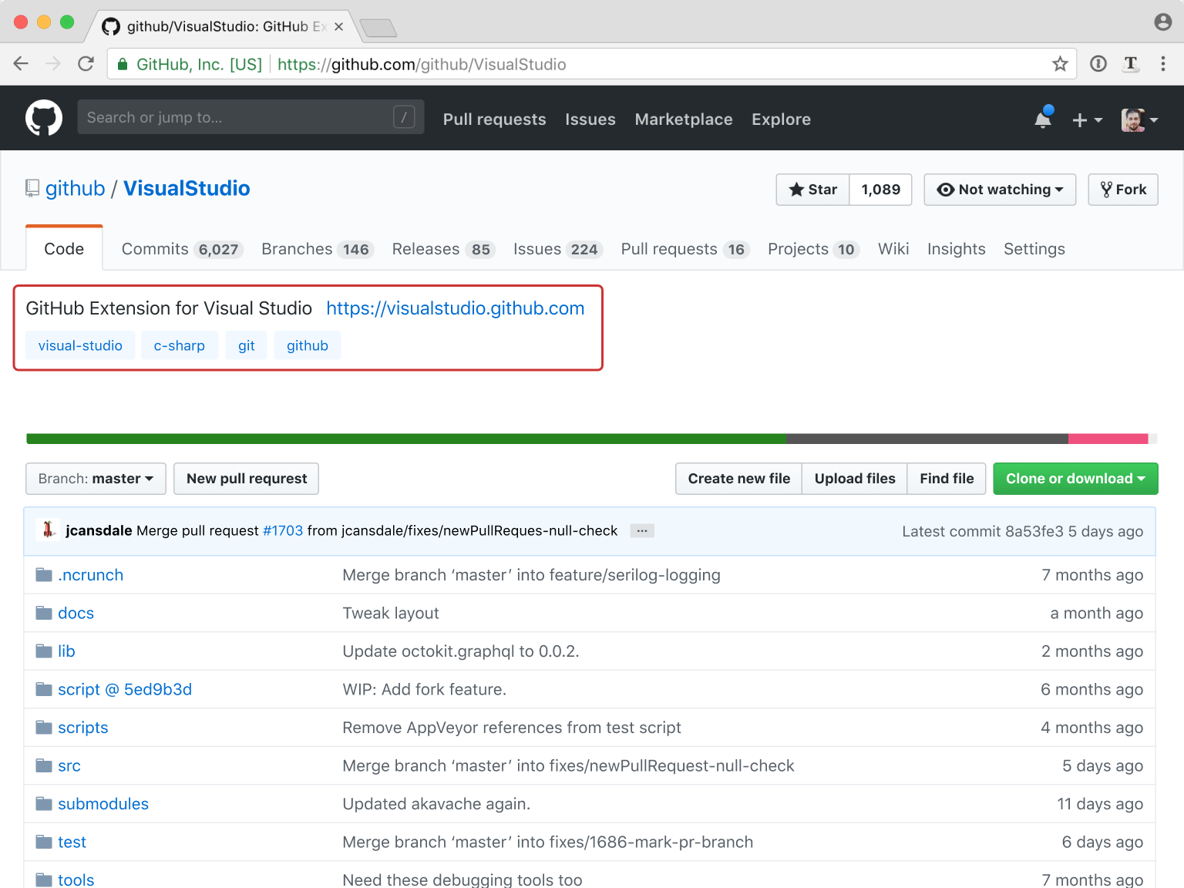Open the plus create-new dropdown

(x=1087, y=119)
